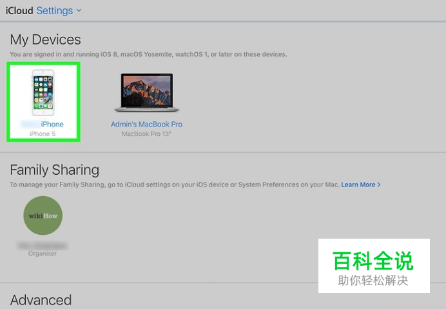
Task: Click the 'MacBook Pro 13"' model label
Action: [x=146, y=134]
